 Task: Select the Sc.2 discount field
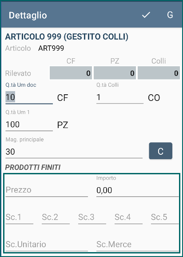coord(56,217)
